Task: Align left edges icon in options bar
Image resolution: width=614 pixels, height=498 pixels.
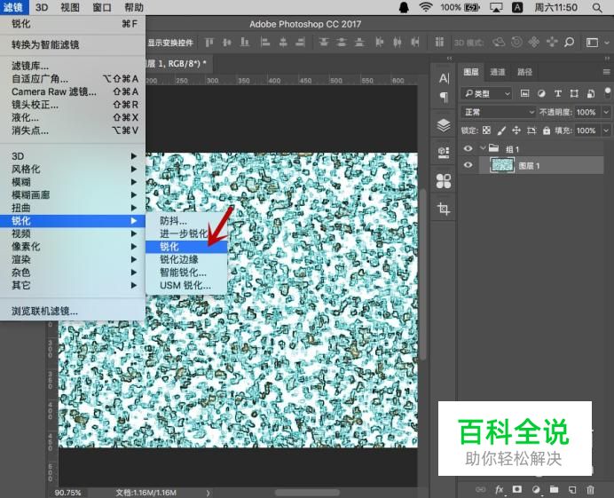Action: [x=265, y=43]
